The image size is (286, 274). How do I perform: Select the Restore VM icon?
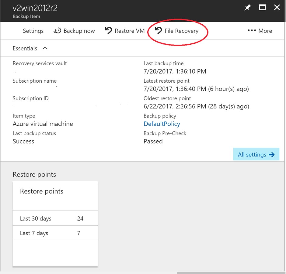click(x=109, y=30)
